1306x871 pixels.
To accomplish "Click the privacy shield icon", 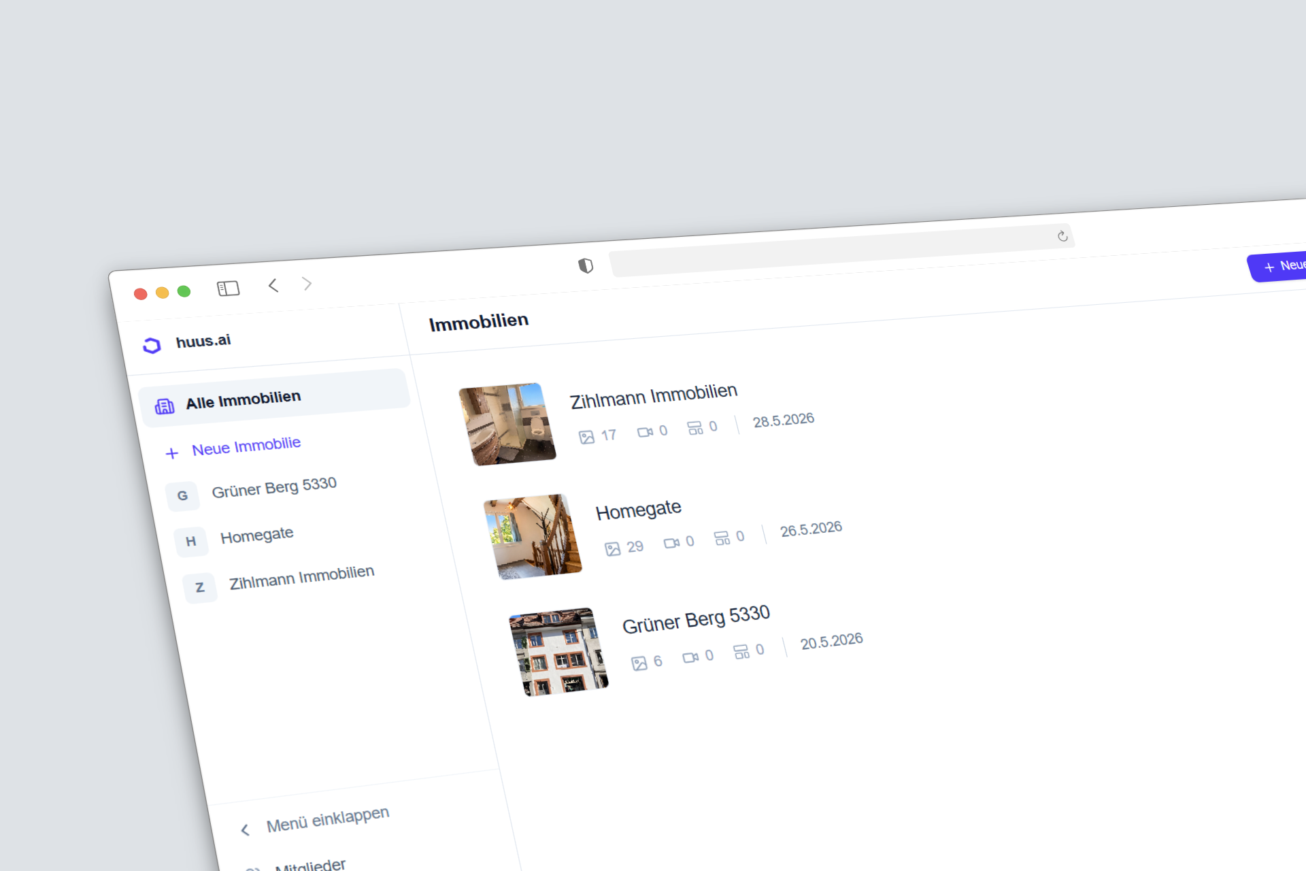I will pyautogui.click(x=586, y=265).
